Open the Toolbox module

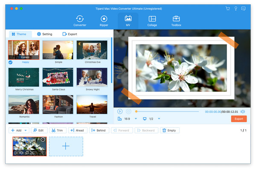click(176, 21)
